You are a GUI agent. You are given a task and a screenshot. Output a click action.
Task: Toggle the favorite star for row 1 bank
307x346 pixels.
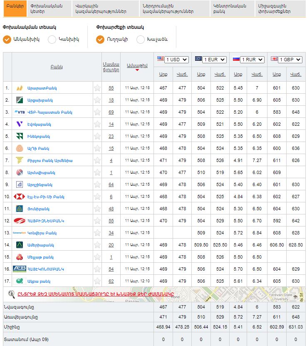97,88
